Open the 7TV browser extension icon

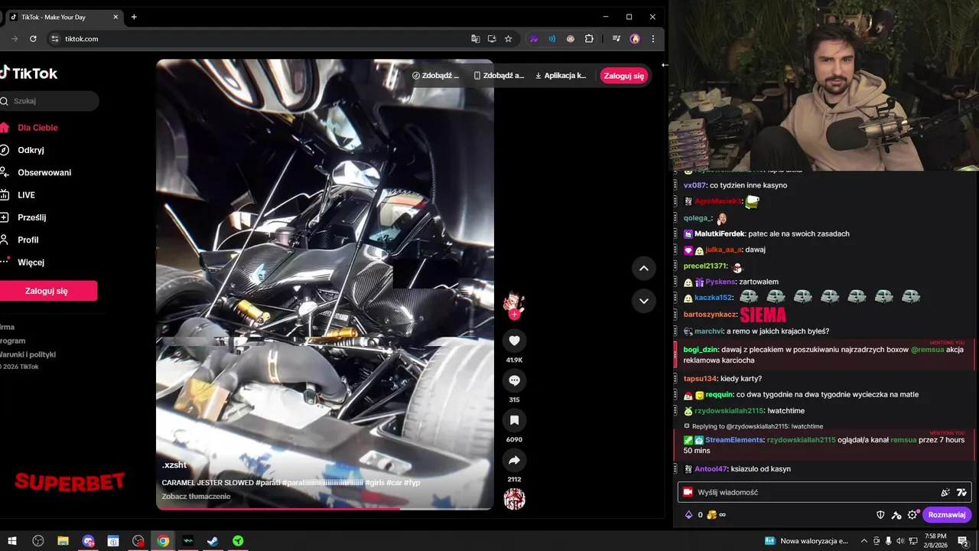click(534, 38)
